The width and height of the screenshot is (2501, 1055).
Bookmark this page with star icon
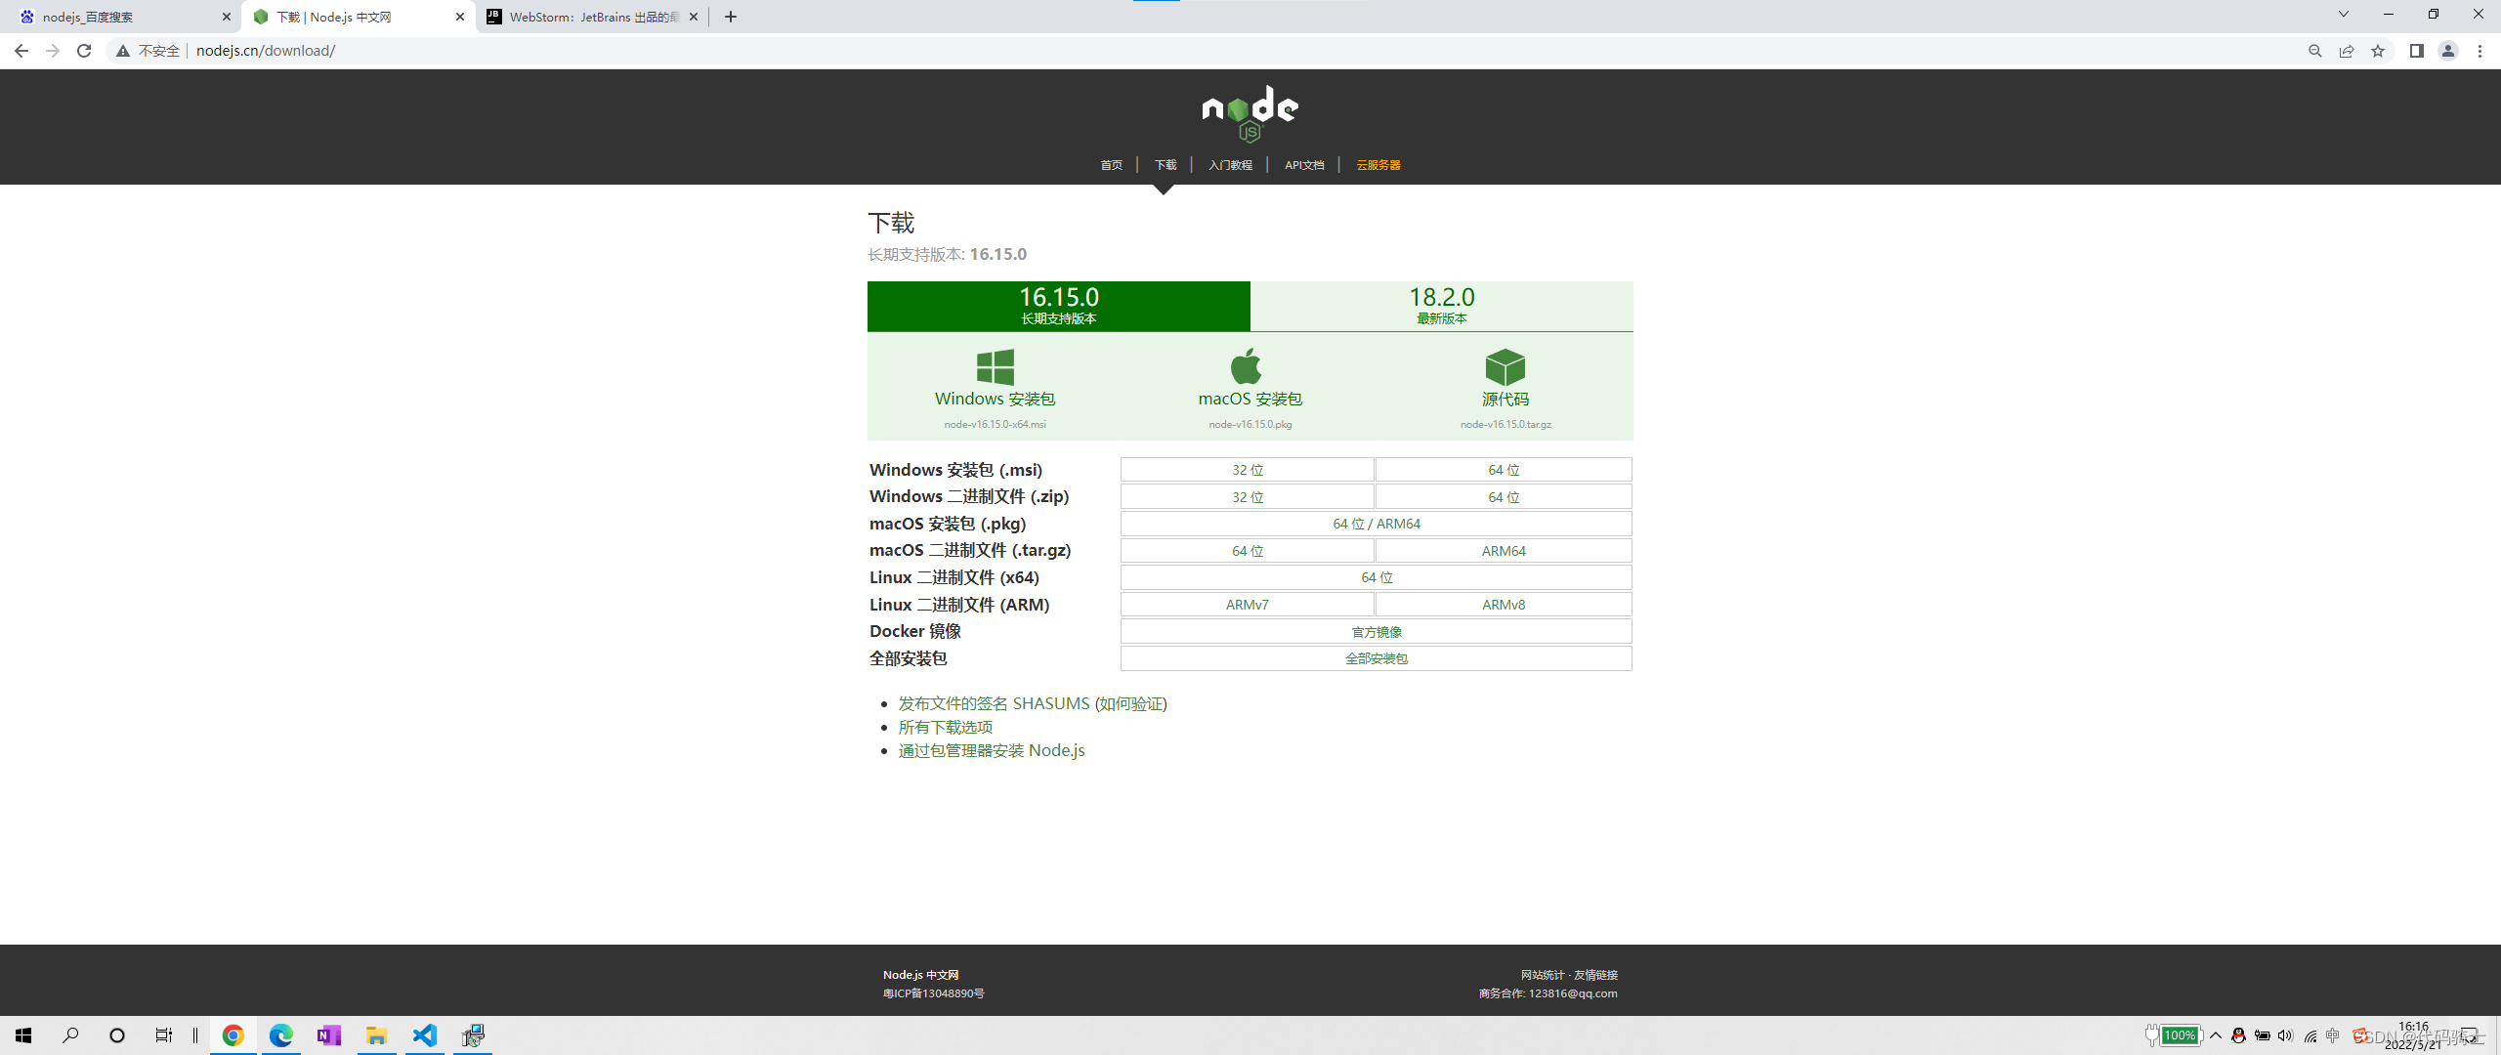[2378, 51]
